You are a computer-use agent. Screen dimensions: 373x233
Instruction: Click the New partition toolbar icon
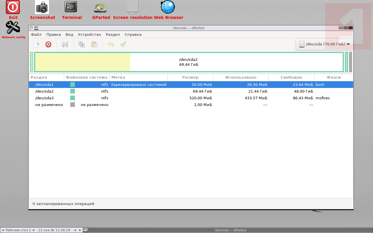pos(36,44)
